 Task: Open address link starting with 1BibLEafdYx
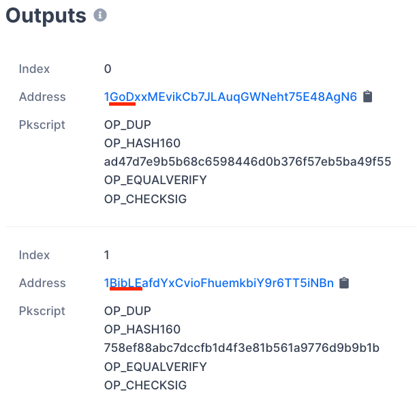219,283
